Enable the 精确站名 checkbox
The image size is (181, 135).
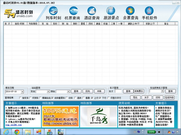click(40, 98)
